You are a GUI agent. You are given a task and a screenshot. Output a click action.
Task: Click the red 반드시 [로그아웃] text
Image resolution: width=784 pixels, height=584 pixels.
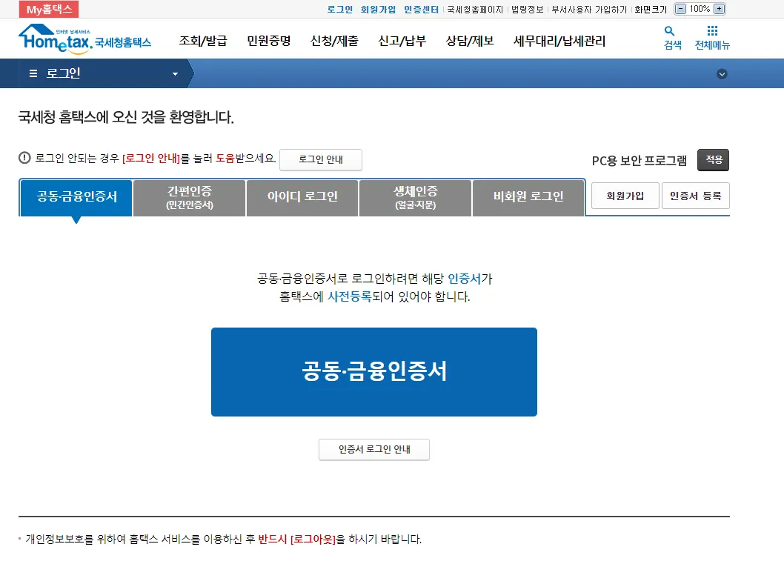click(296, 539)
